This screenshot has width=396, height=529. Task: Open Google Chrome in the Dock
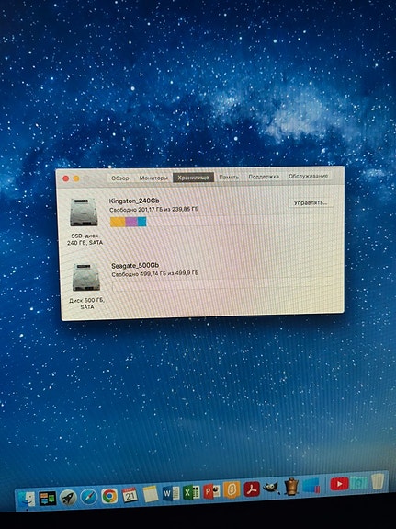coord(109,496)
